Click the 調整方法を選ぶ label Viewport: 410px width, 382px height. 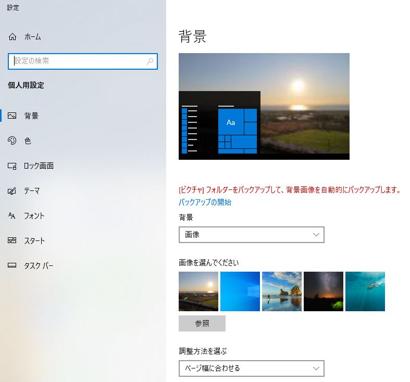coord(203,351)
